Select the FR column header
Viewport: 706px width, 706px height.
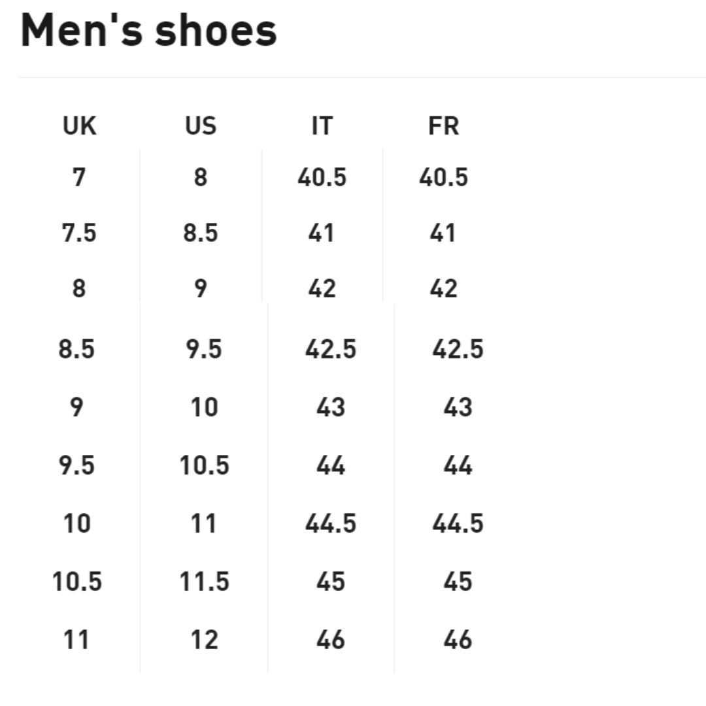click(443, 126)
